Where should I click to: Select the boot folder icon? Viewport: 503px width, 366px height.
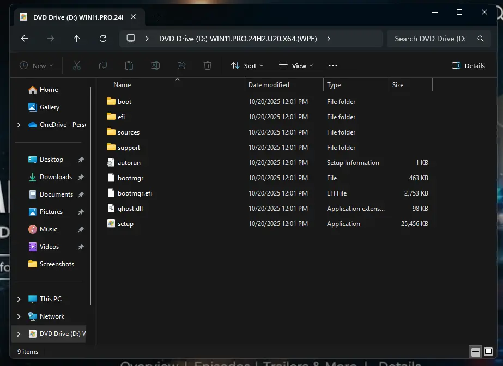tap(111, 101)
